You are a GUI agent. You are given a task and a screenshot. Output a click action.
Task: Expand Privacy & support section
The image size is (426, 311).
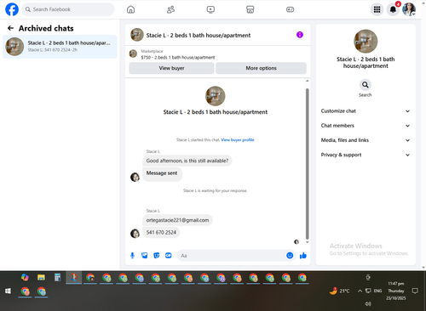click(366, 155)
